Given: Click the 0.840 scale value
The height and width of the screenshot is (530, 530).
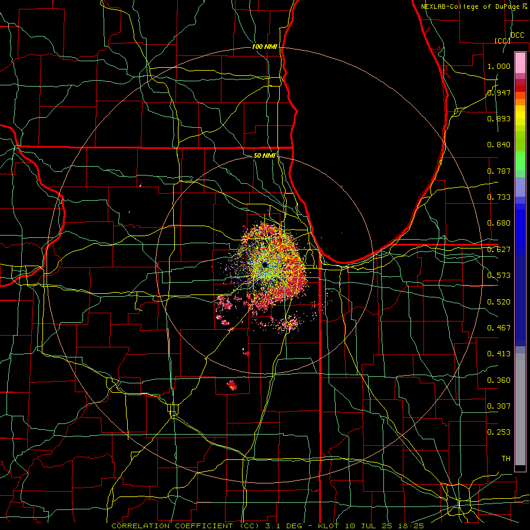Looking at the screenshot, I should click(499, 145).
